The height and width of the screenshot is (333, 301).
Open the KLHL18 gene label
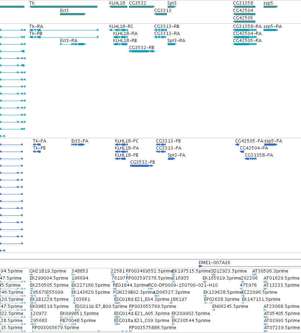click(x=117, y=3)
